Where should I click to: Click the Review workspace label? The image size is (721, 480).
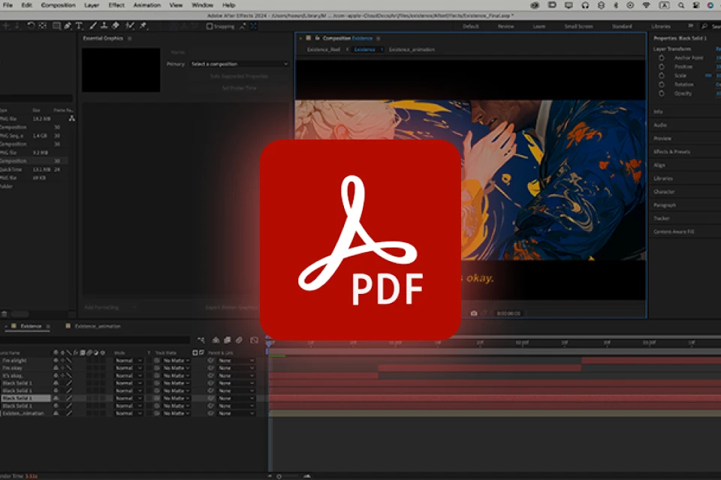pos(505,26)
